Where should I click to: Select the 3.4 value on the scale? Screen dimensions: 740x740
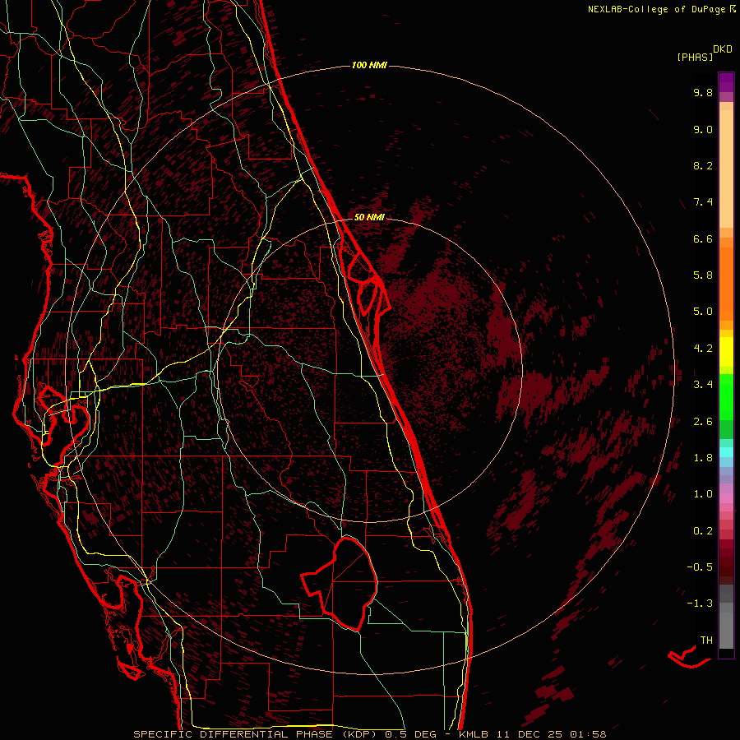point(703,385)
